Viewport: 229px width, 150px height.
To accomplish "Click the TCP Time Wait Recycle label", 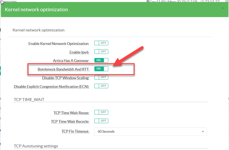I will coord(70,121).
